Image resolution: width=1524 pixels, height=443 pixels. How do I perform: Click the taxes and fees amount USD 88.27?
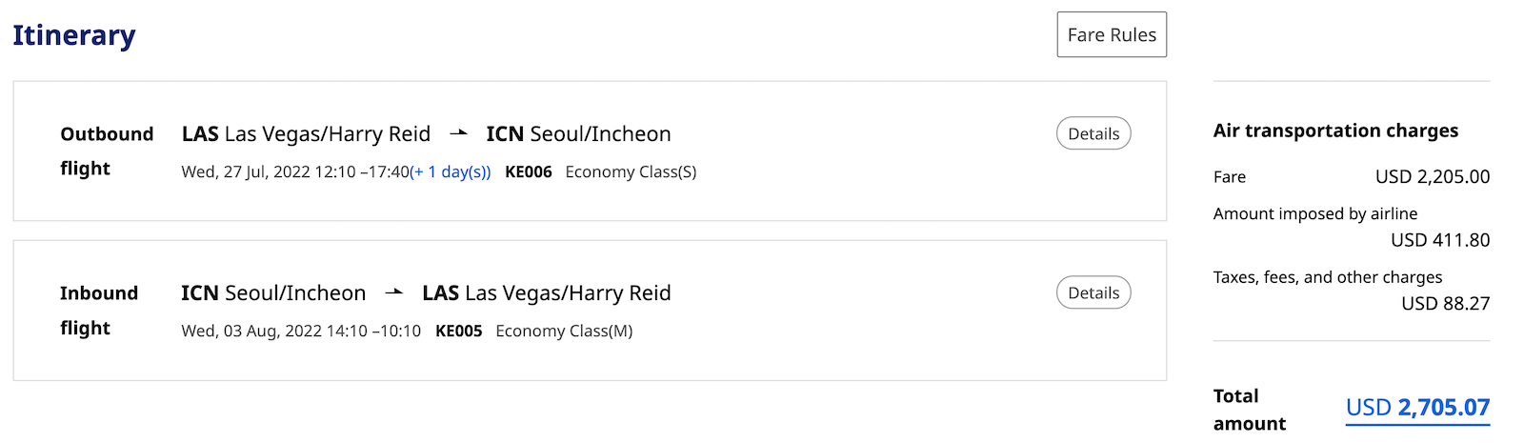click(x=1445, y=304)
